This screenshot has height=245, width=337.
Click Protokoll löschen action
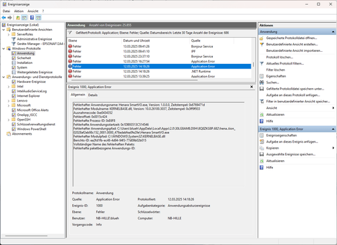click(x=280, y=57)
